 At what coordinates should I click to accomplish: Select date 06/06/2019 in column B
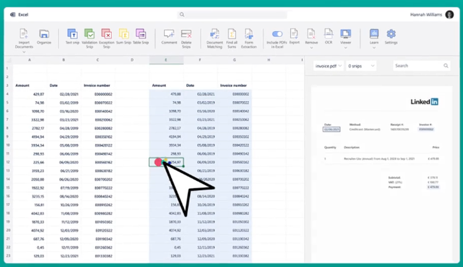[63, 154]
